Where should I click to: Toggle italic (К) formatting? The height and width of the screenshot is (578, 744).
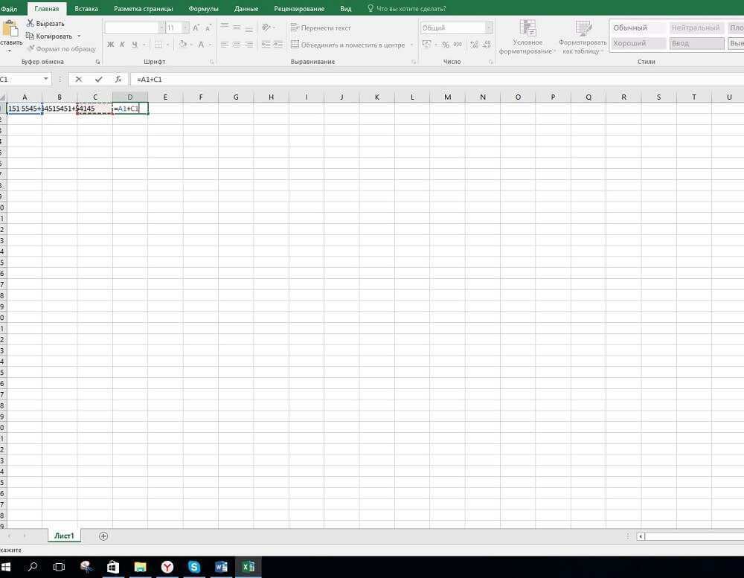click(x=122, y=45)
